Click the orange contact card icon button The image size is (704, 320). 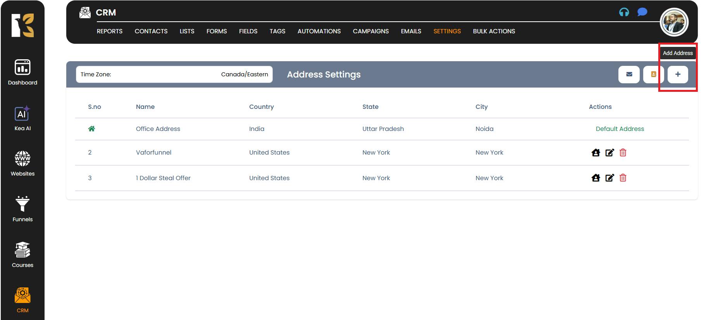click(653, 74)
